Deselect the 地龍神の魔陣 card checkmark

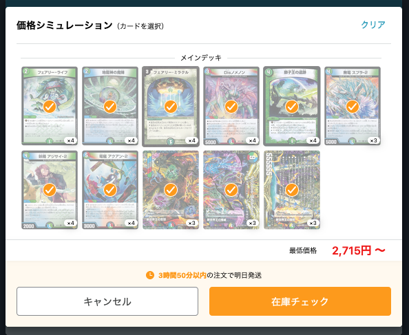click(x=110, y=107)
